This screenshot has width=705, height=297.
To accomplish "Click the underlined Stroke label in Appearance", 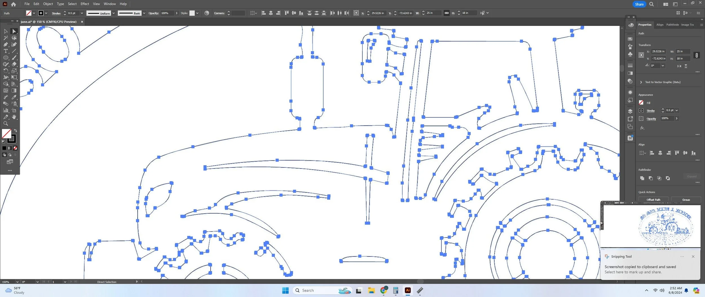I will (x=650, y=111).
